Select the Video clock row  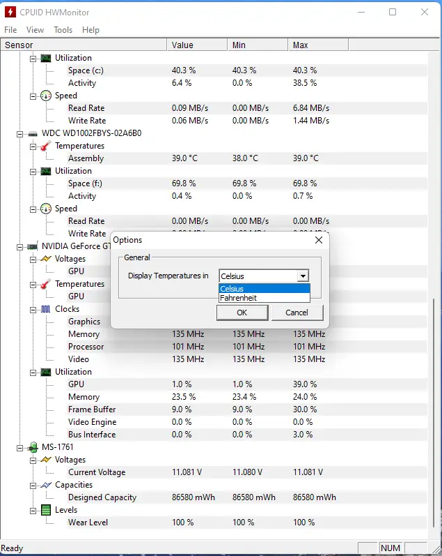246,359
